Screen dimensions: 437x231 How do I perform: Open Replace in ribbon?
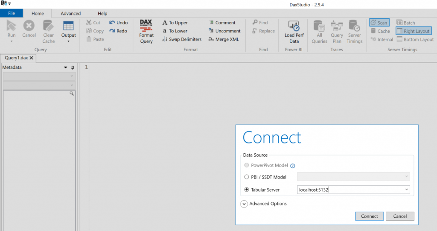tap(264, 31)
